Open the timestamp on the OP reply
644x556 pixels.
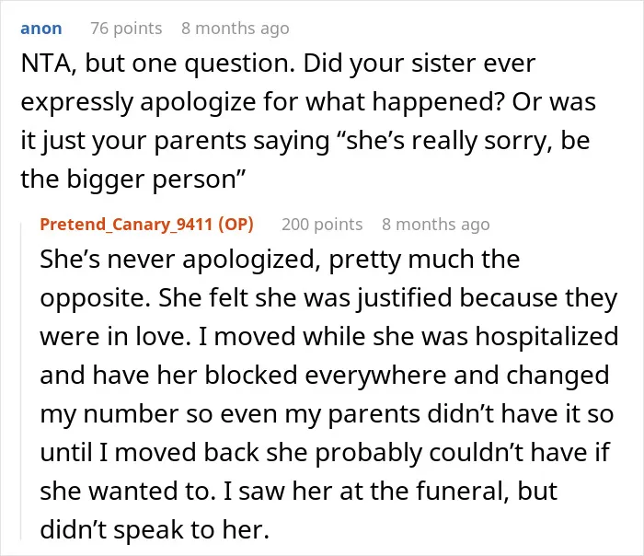point(436,225)
